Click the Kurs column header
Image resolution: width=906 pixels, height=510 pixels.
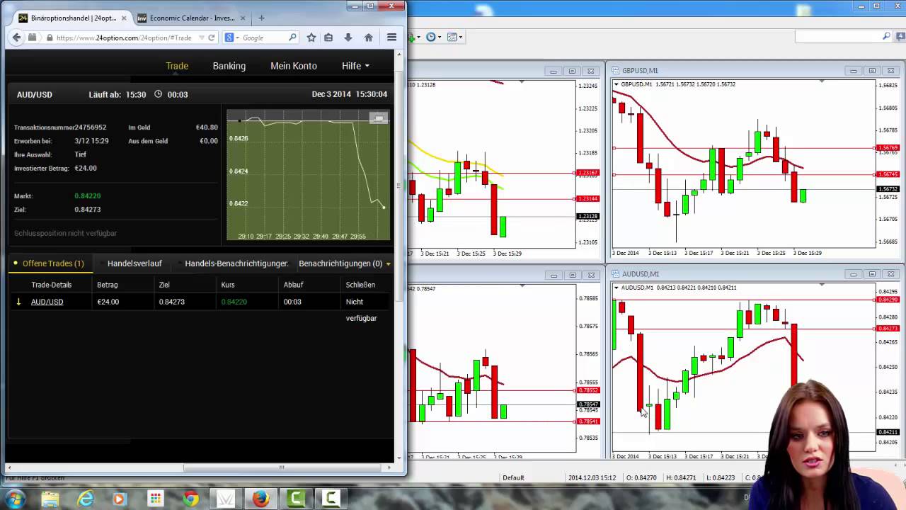228,285
